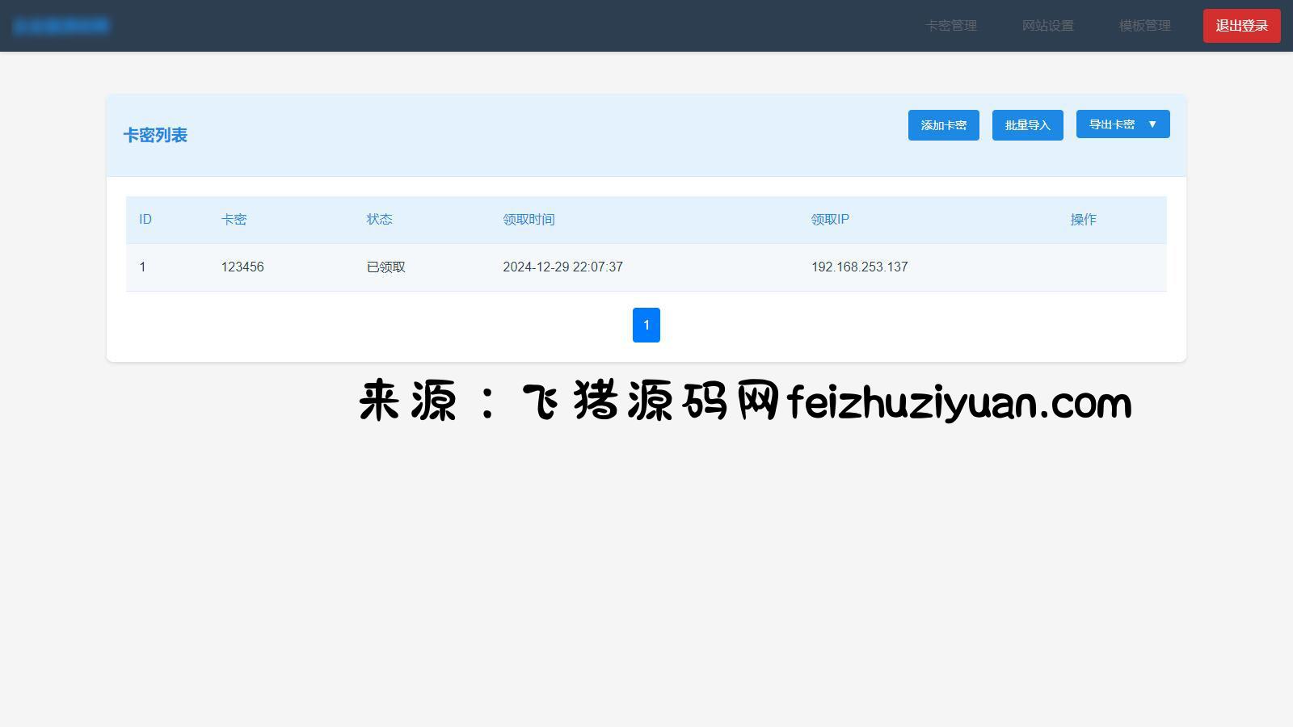This screenshot has width=1293, height=727.
Task: Click the 卡密 column header
Action: point(234,220)
